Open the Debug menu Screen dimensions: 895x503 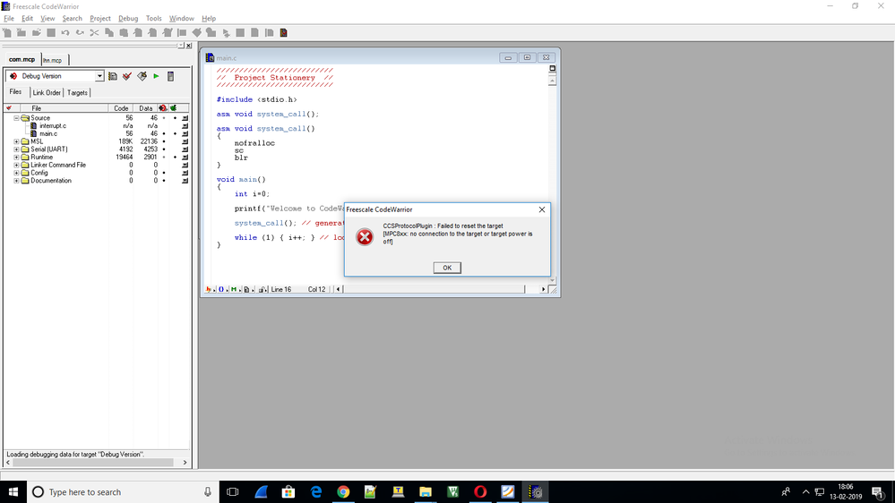[128, 18]
